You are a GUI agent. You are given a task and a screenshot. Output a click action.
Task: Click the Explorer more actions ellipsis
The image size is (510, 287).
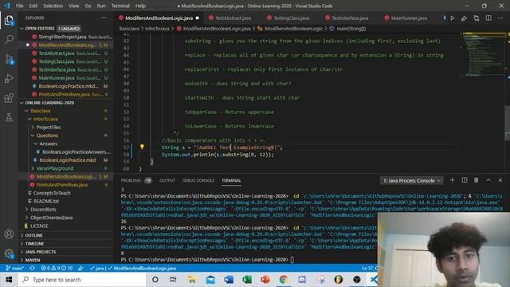pos(104,18)
